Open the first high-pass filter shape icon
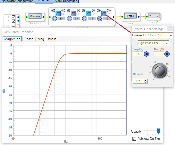 coord(58,14)
